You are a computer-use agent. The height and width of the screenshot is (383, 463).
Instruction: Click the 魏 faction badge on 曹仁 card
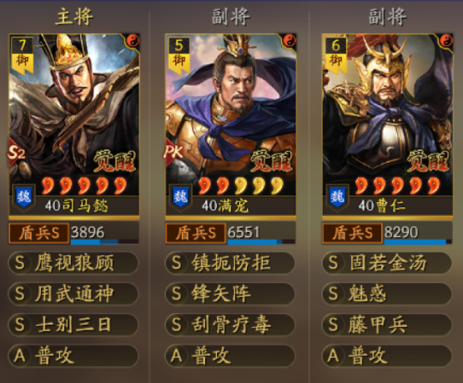337,197
